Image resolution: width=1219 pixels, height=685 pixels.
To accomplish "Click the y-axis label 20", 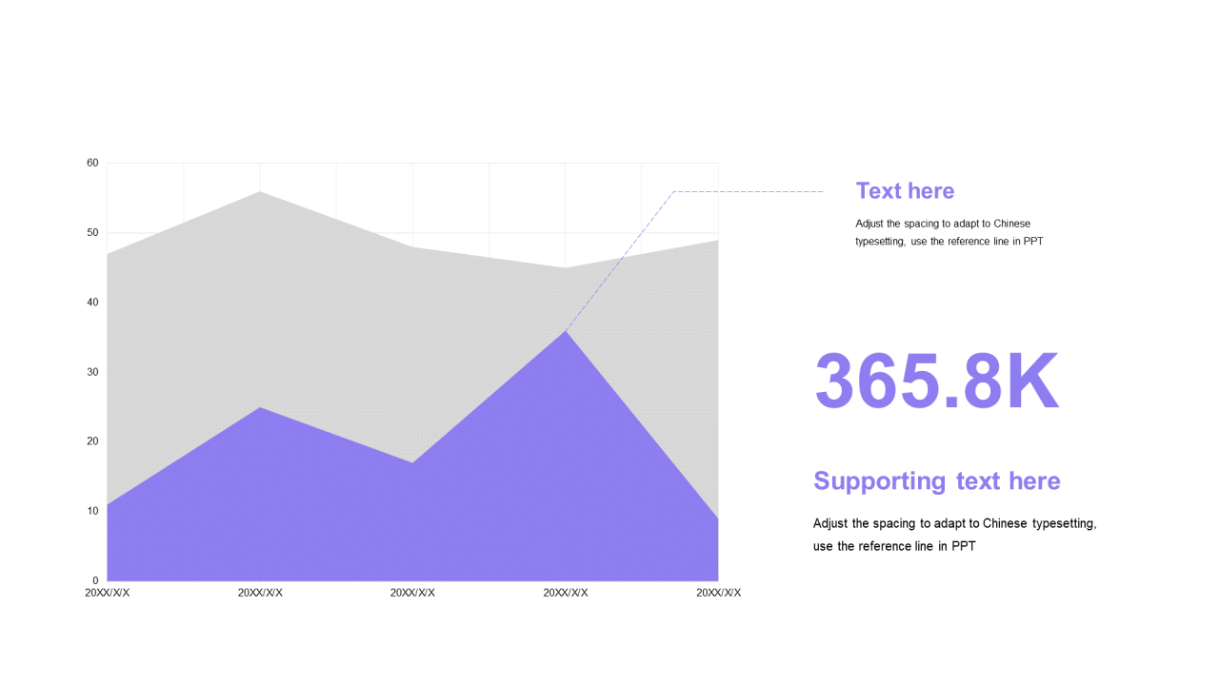I will point(92,441).
